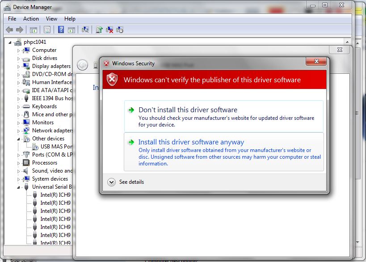Expand the System devices node
The image size is (366, 262).
pyautogui.click(x=18, y=179)
